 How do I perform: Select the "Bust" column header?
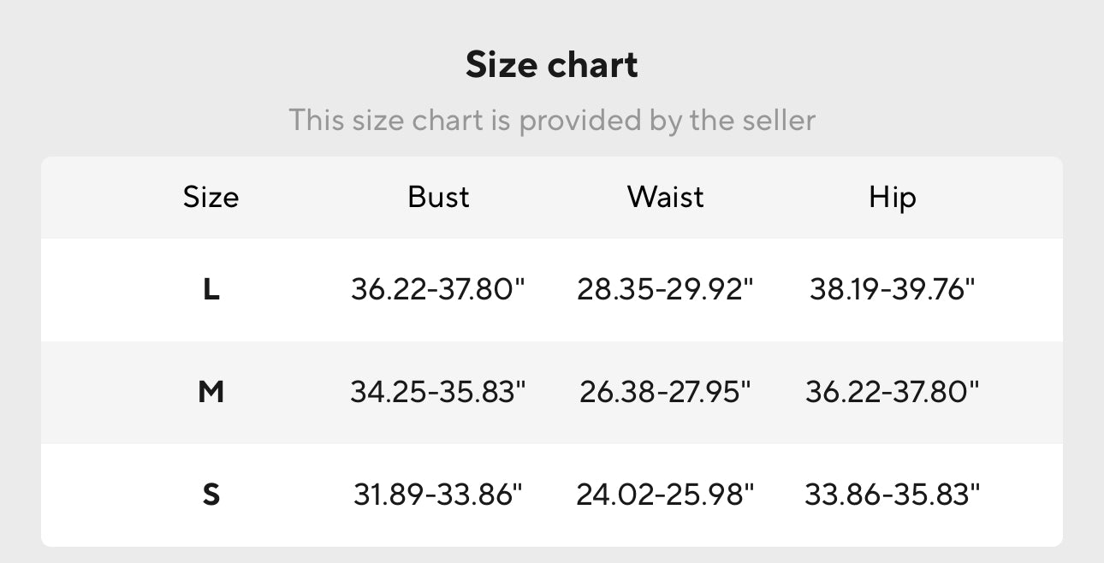[438, 198]
